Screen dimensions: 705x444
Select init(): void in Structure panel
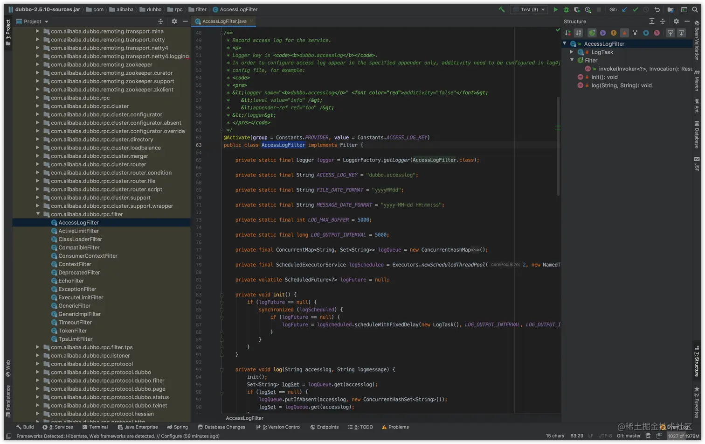[x=604, y=77]
